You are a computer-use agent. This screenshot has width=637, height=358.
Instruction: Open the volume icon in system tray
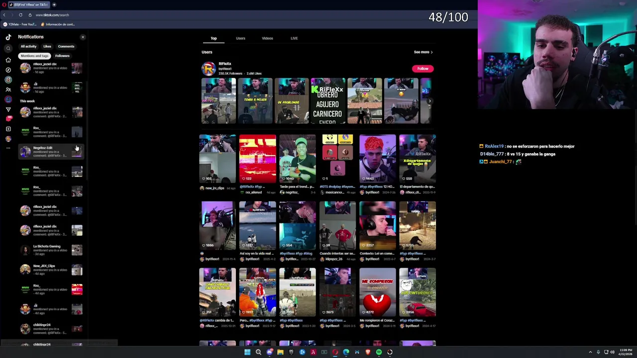pos(612,352)
